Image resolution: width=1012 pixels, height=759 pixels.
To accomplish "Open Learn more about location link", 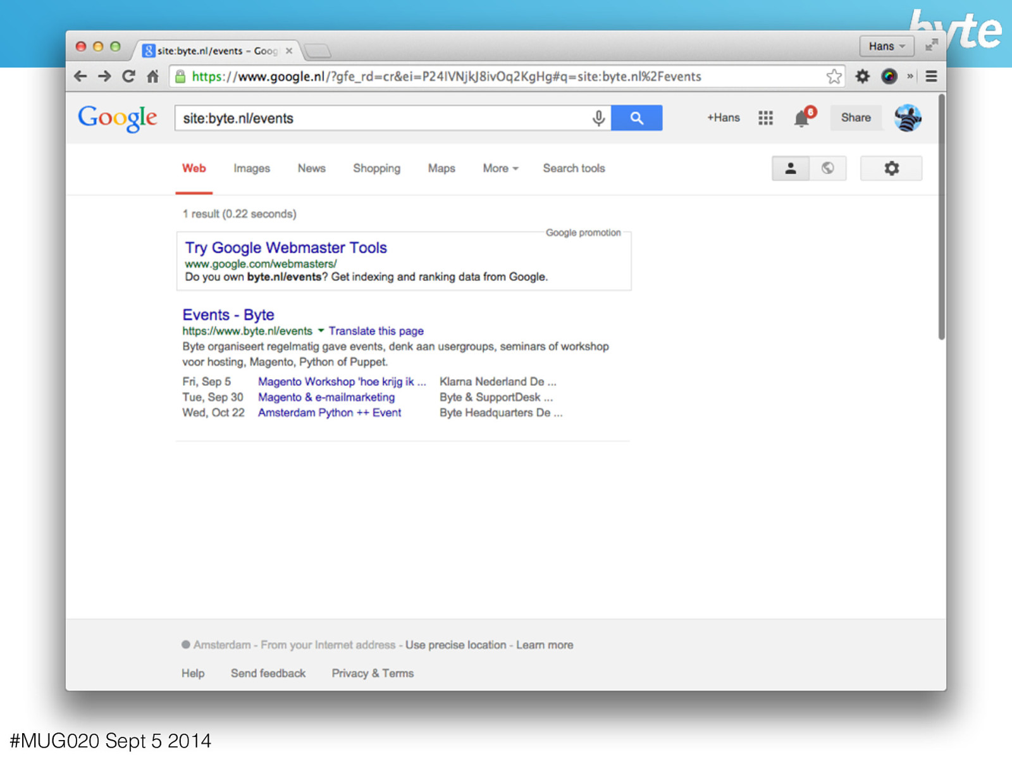I will [x=545, y=645].
